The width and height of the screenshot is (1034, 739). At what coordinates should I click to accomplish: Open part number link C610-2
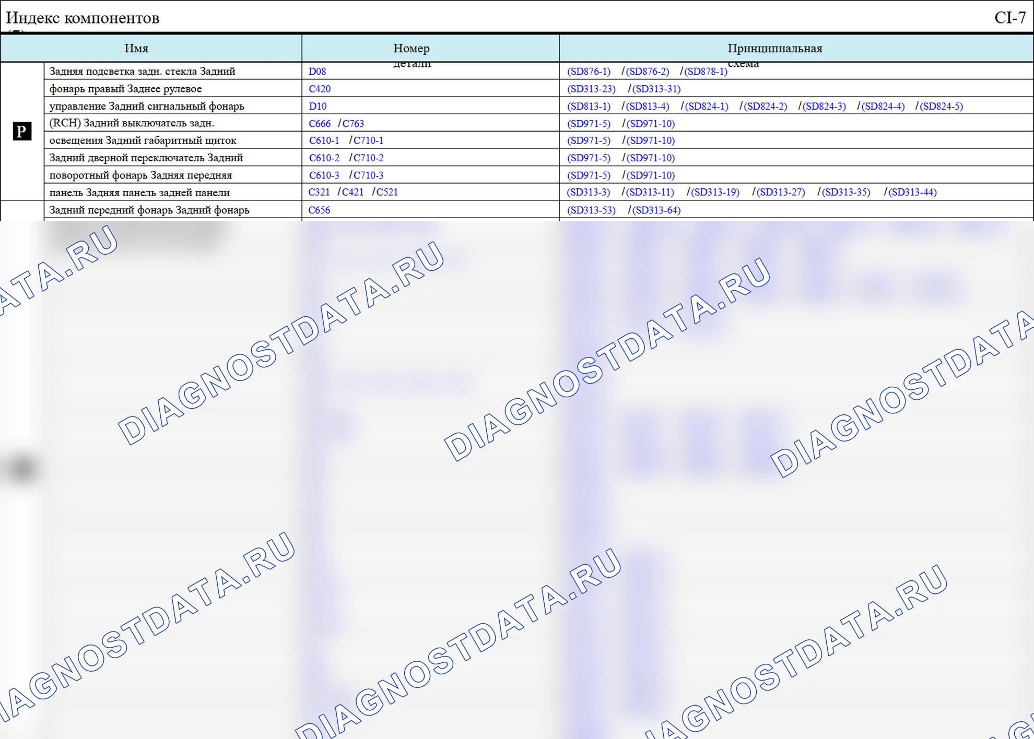click(x=324, y=158)
